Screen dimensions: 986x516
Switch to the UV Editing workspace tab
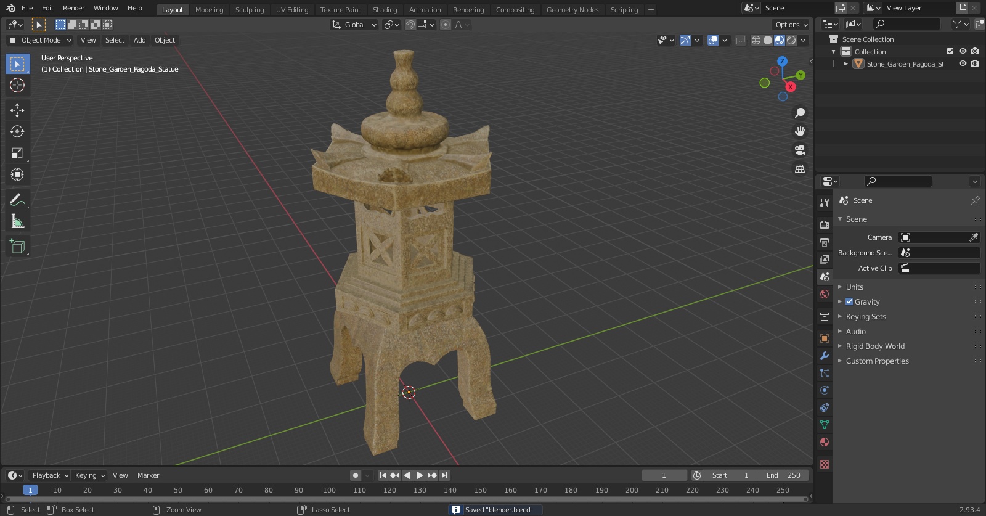coord(292,10)
